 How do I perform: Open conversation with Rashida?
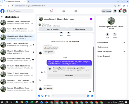click(18, 89)
